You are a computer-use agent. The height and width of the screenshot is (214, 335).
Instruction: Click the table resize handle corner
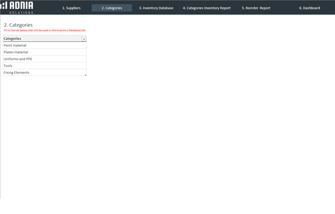point(85,75)
